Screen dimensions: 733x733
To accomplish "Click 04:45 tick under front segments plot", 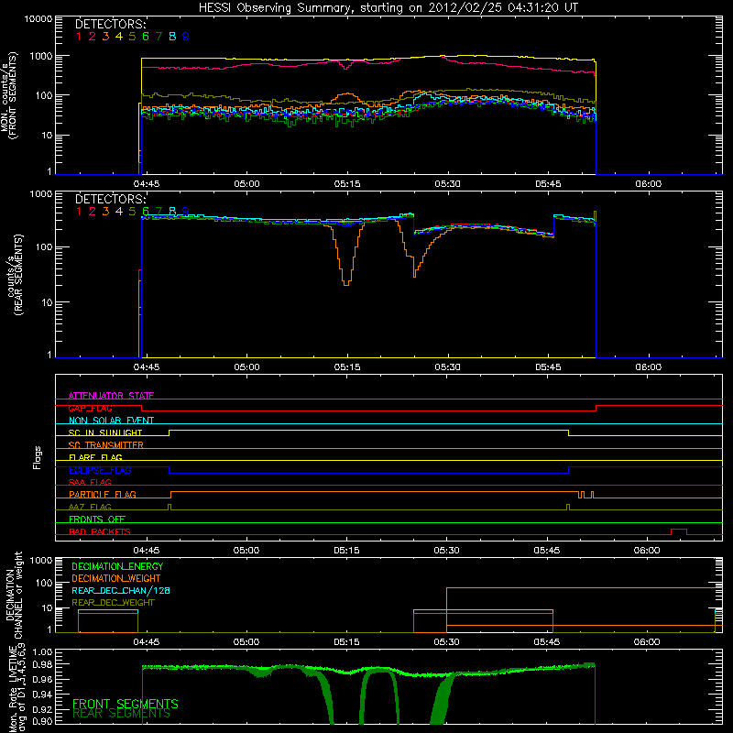I will (x=147, y=184).
